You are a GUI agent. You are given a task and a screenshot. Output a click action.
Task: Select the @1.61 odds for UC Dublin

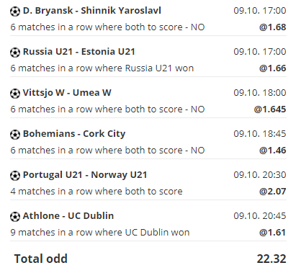coord(273,233)
